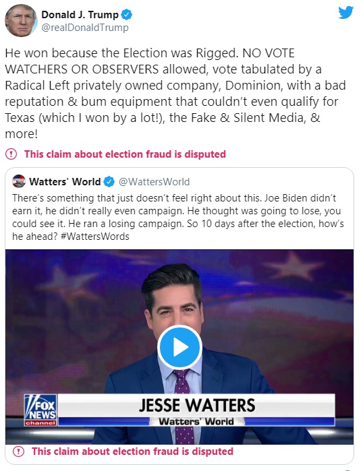The height and width of the screenshot is (471, 361).
Task: Click the upper disputed-claim warning icon
Action: click(x=11, y=154)
